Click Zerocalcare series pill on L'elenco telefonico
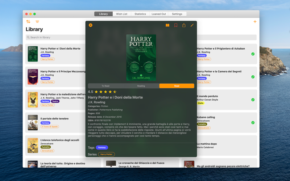Screen dimensions: 290x181 47,151
